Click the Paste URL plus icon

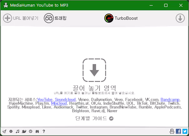coord(8,18)
